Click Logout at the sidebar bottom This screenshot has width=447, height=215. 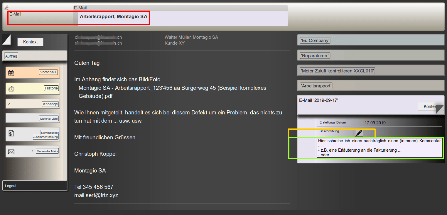[11, 186]
